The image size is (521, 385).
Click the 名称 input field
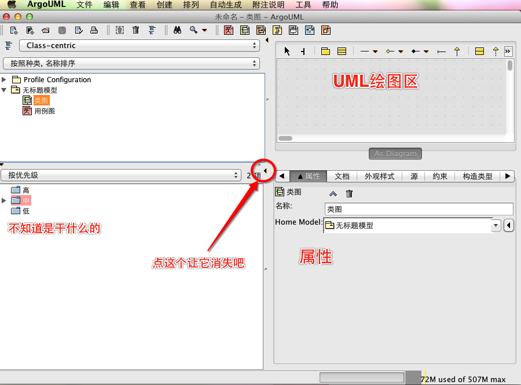[x=419, y=209]
